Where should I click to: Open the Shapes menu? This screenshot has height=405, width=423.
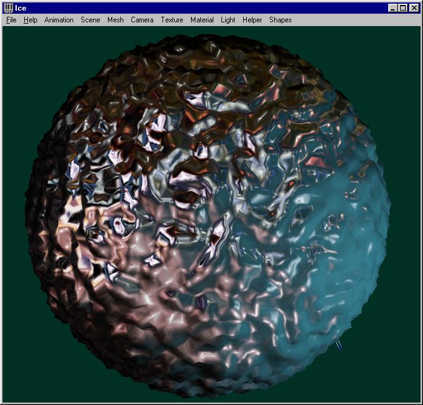tap(280, 20)
